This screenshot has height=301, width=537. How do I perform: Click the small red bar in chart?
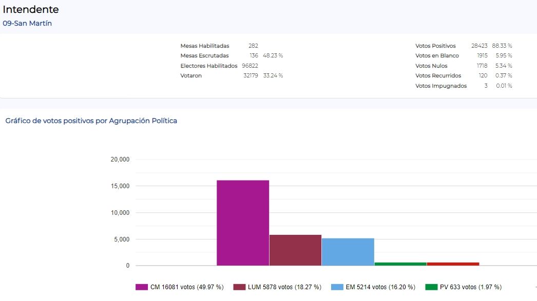click(453, 264)
